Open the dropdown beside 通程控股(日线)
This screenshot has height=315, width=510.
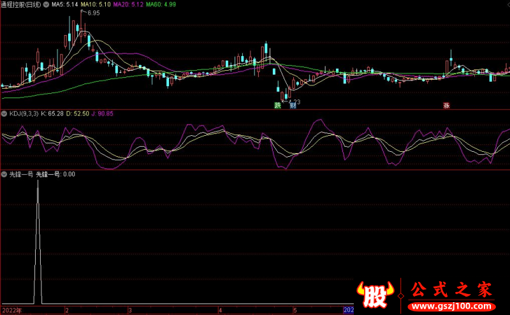(47, 4)
